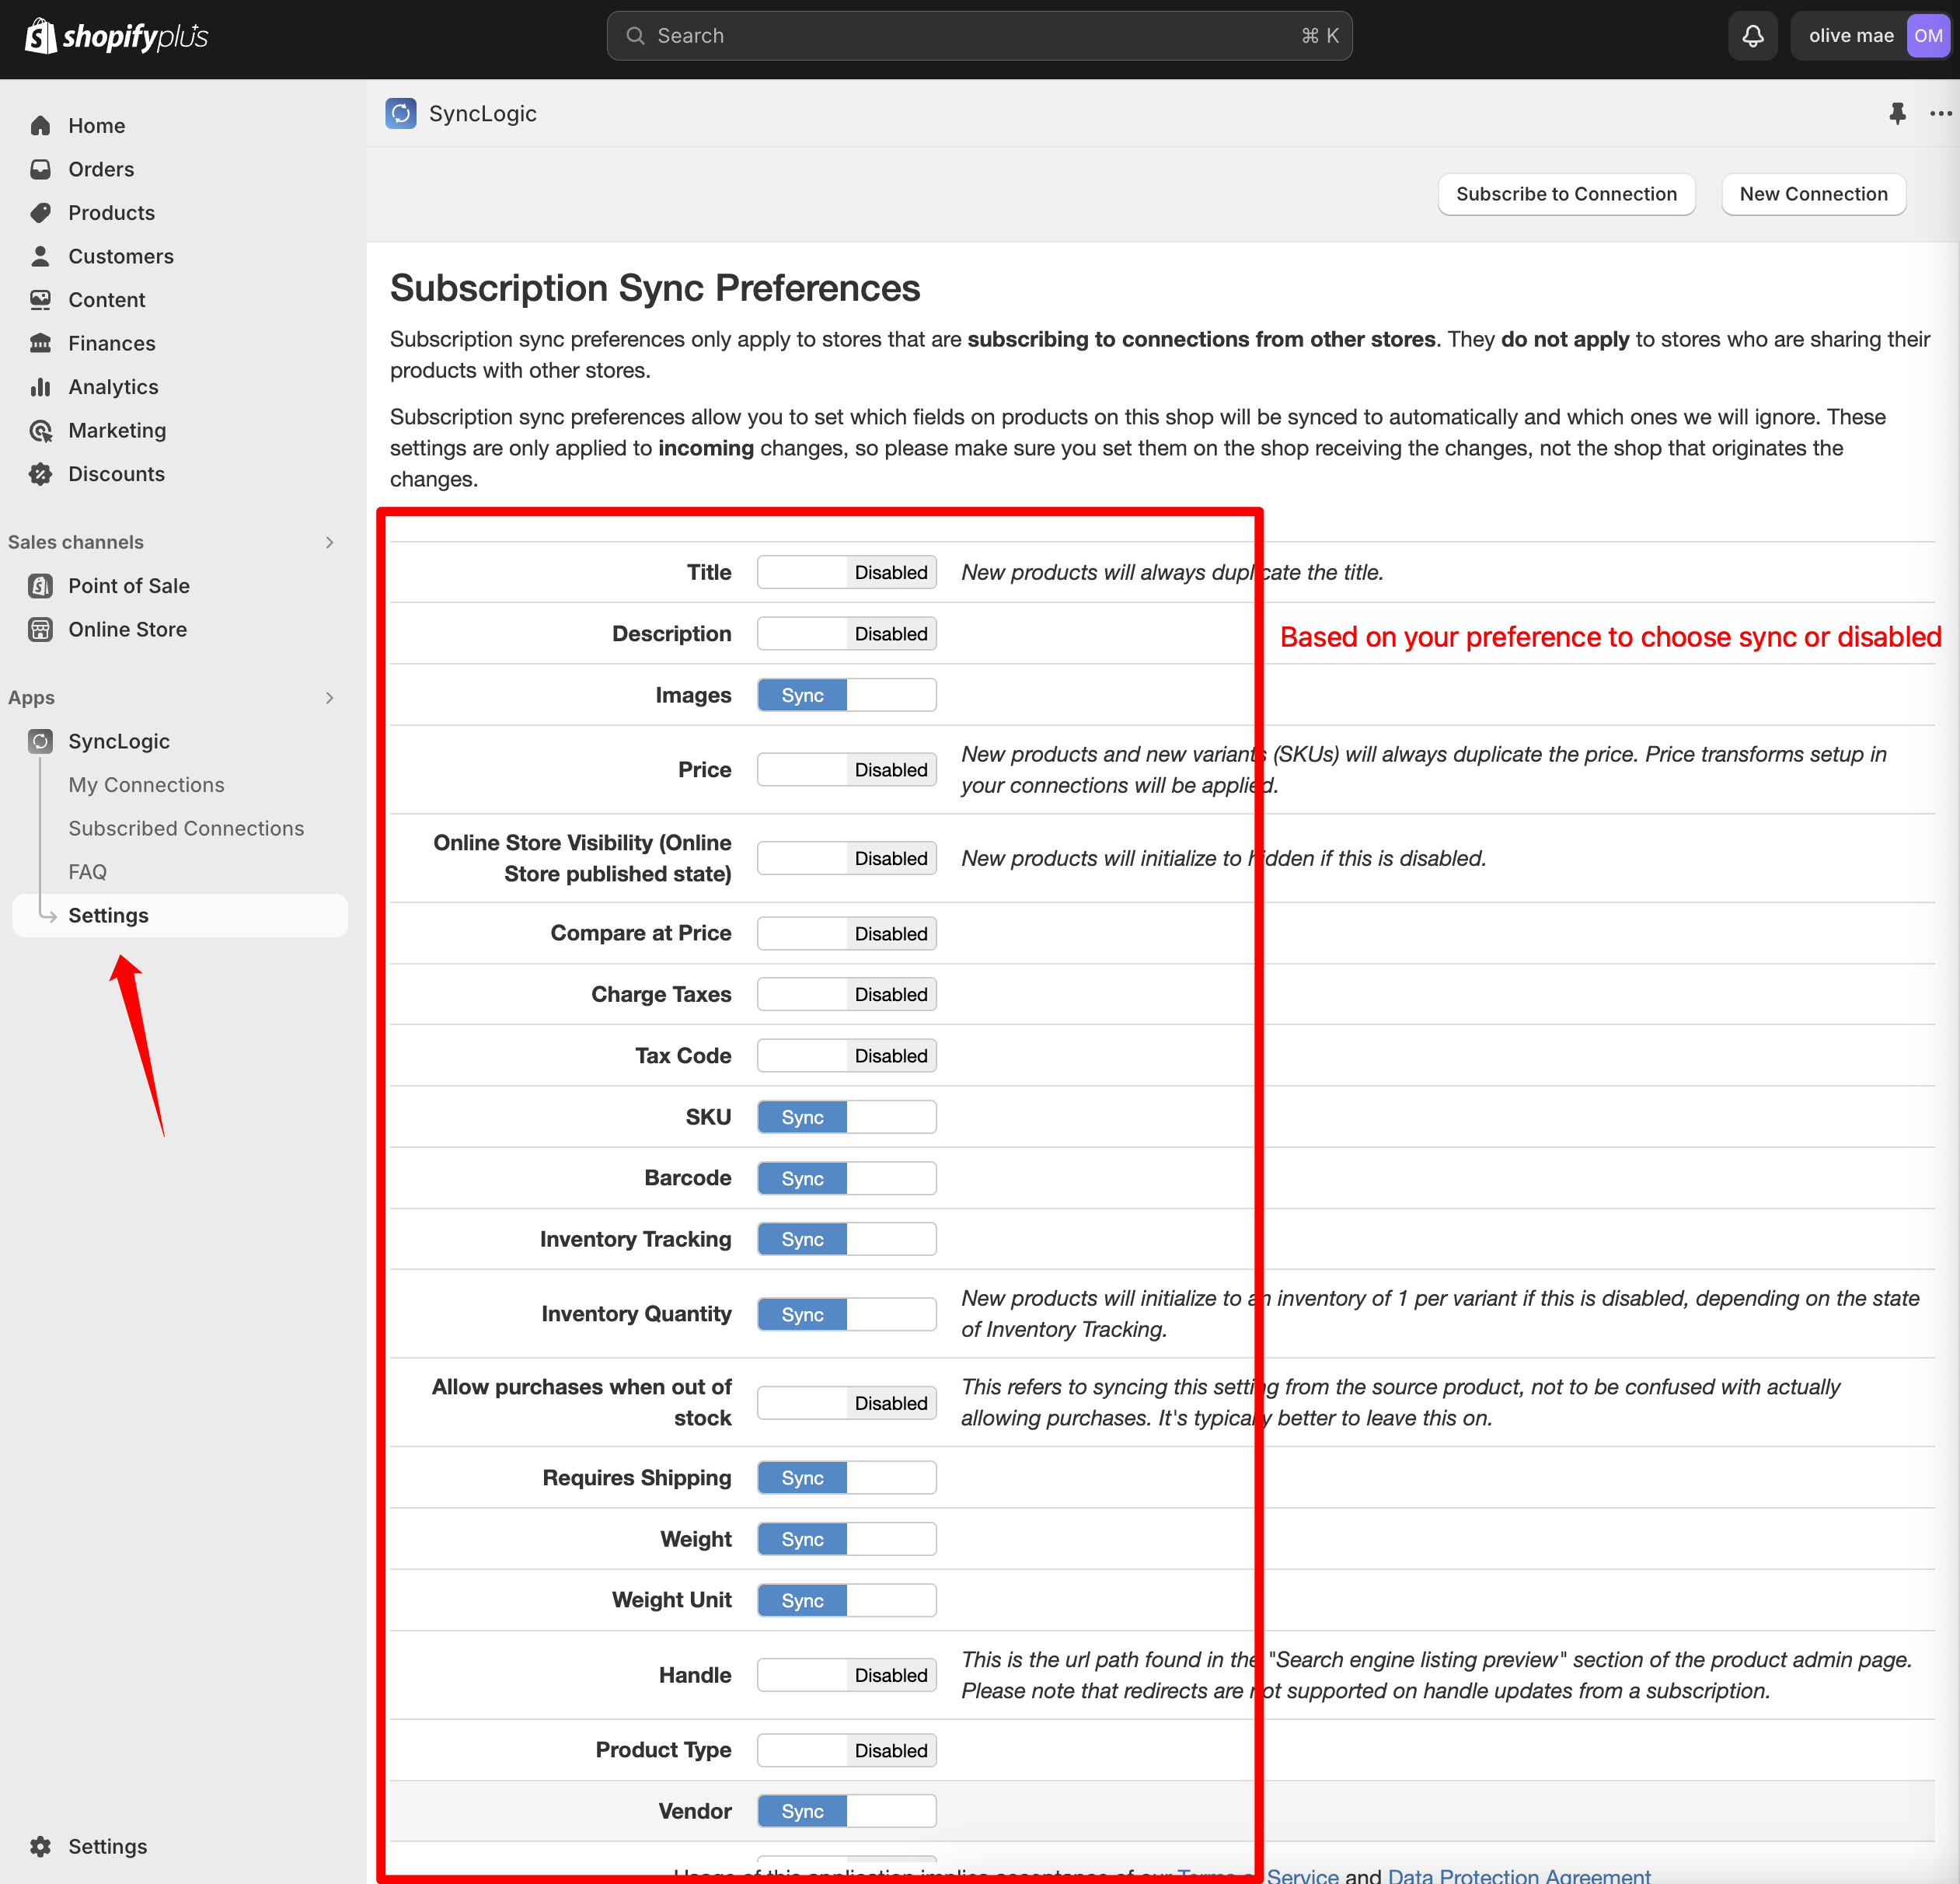Viewport: 1960px width, 1884px height.
Task: Toggle the Inventory Tracking switch
Action: tap(846, 1239)
